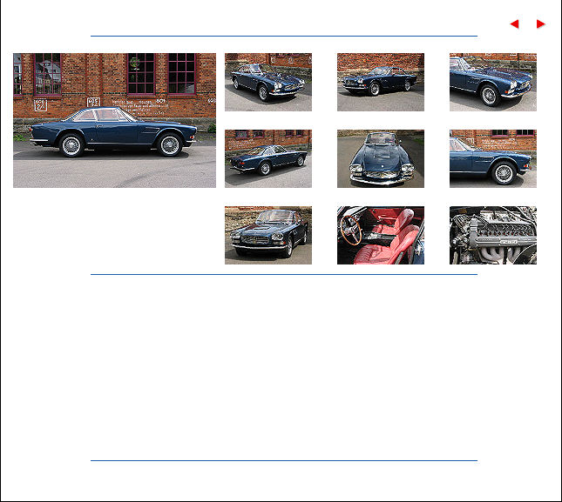Select the low front-left angle thumbnail in top row
The image size is (562, 502).
coord(381,82)
